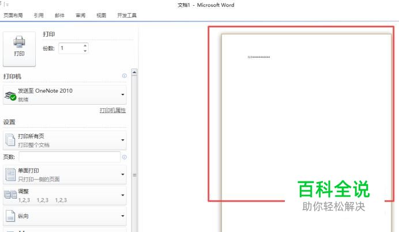This screenshot has height=232, width=399.
Task: Click the quick access toolbar customize arrow
Action: click(x=7, y=5)
